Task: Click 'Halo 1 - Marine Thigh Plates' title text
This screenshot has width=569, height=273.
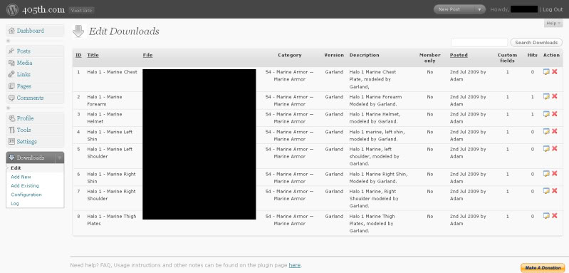Action: pos(112,220)
